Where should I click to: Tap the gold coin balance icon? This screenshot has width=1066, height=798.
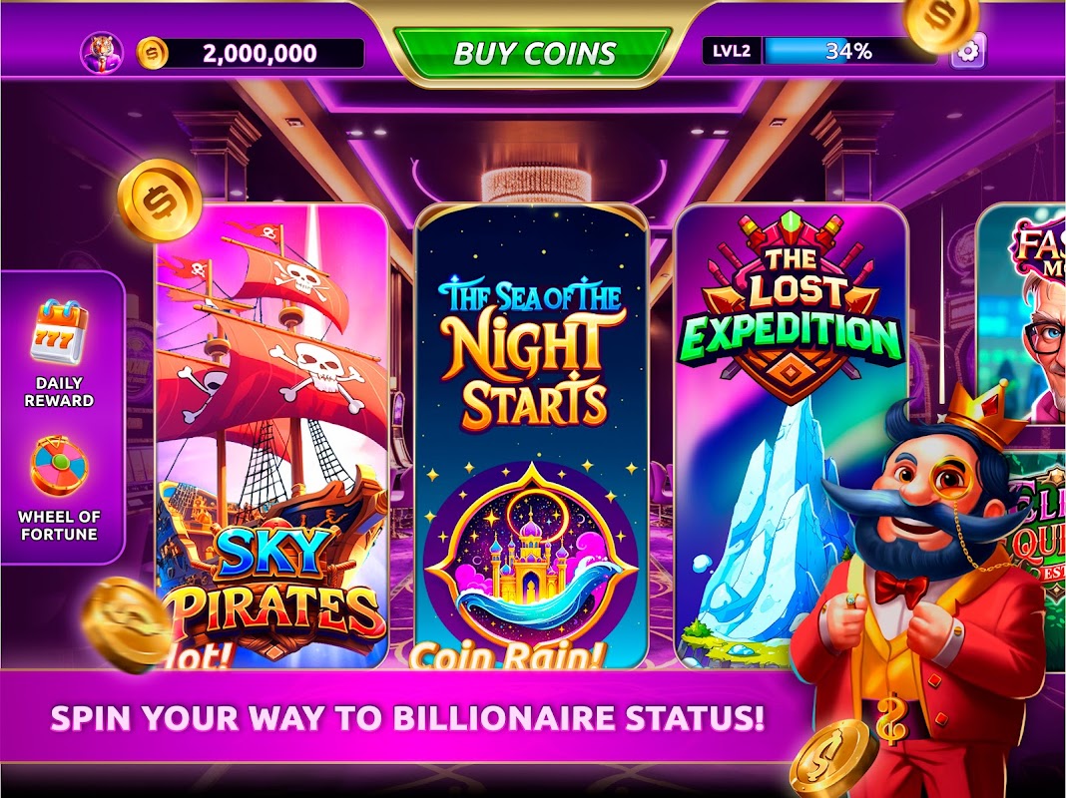click(153, 53)
